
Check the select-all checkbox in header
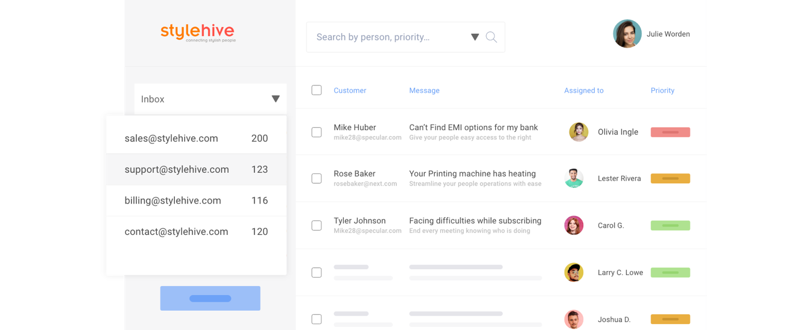click(x=317, y=90)
